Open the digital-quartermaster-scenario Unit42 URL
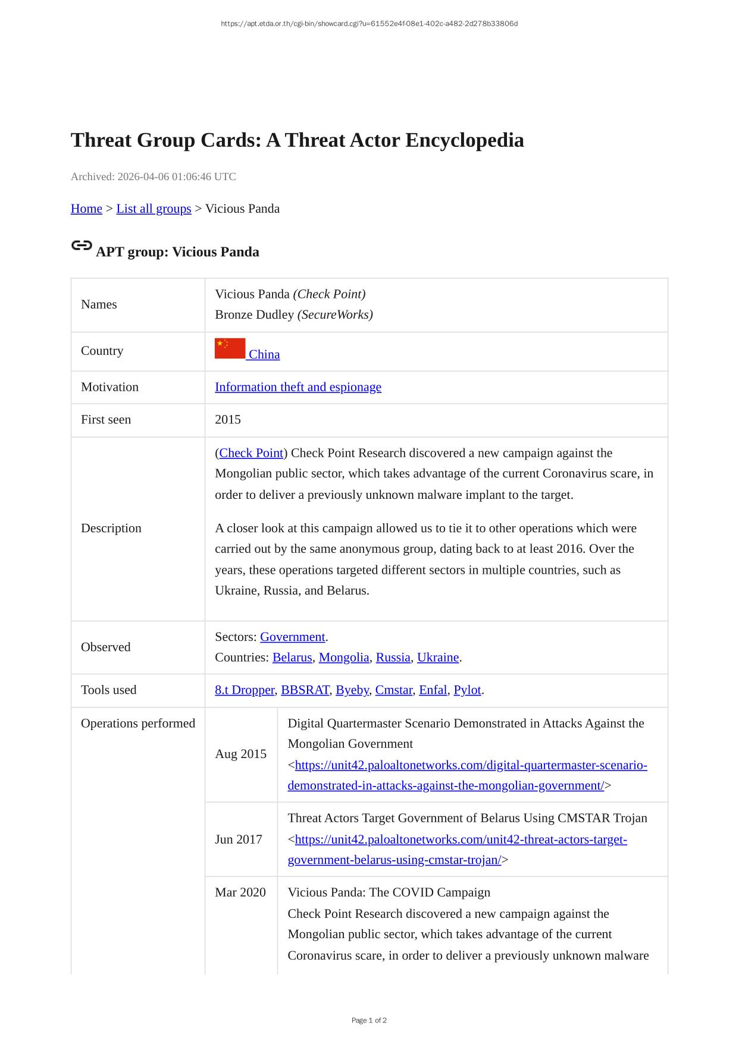 click(x=471, y=765)
